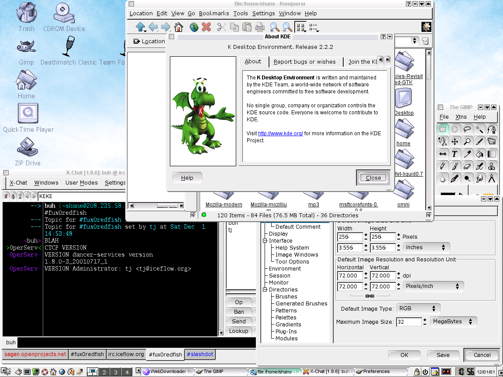Open the list view mode dropdown in Konqueror
The width and height of the screenshot is (503, 377).
314,27
